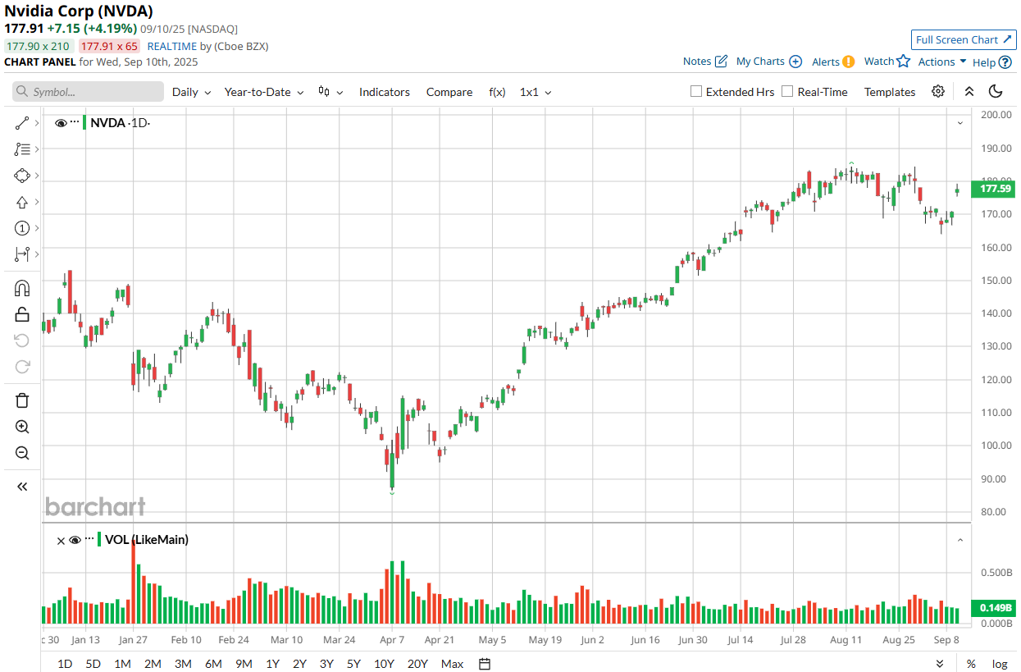This screenshot has width=1021, height=672.
Task: Open the Year-to-Date period dropdown
Action: (264, 92)
